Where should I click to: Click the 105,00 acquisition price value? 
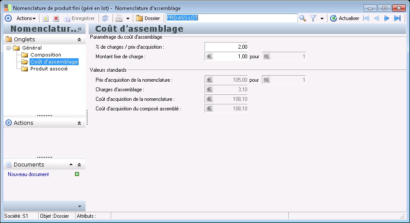click(240, 80)
